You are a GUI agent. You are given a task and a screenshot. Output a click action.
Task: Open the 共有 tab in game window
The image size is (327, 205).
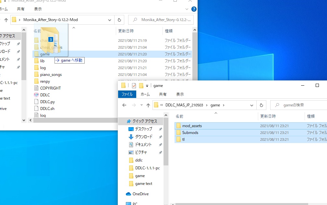pyautogui.click(x=163, y=94)
